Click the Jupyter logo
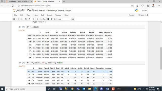The width and height of the screenshot is (162, 91). (x=19, y=10)
